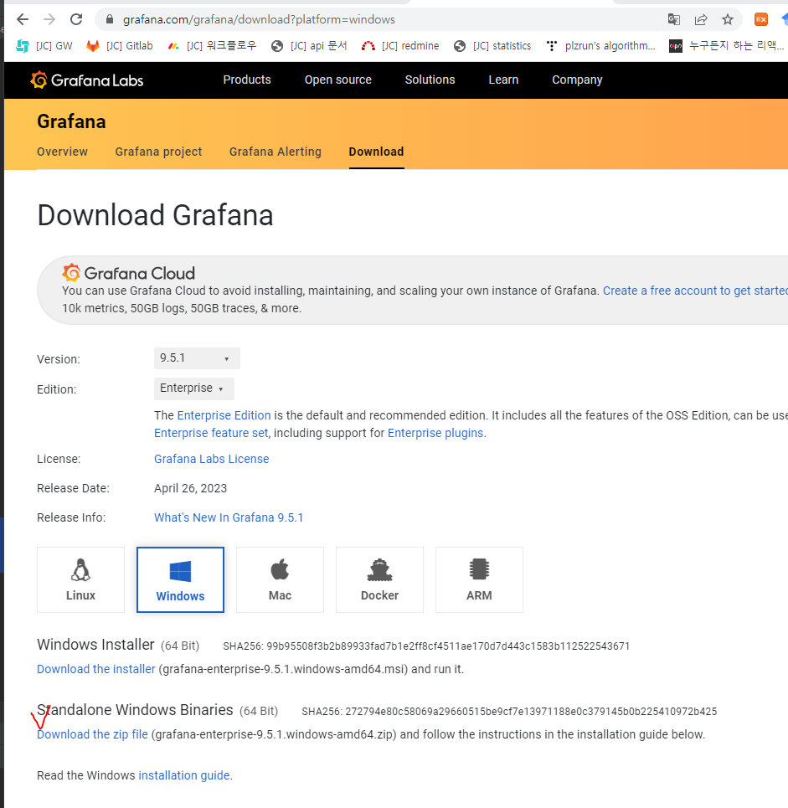Image resolution: width=788 pixels, height=808 pixels.
Task: Click the share page icon
Action: coord(701,19)
